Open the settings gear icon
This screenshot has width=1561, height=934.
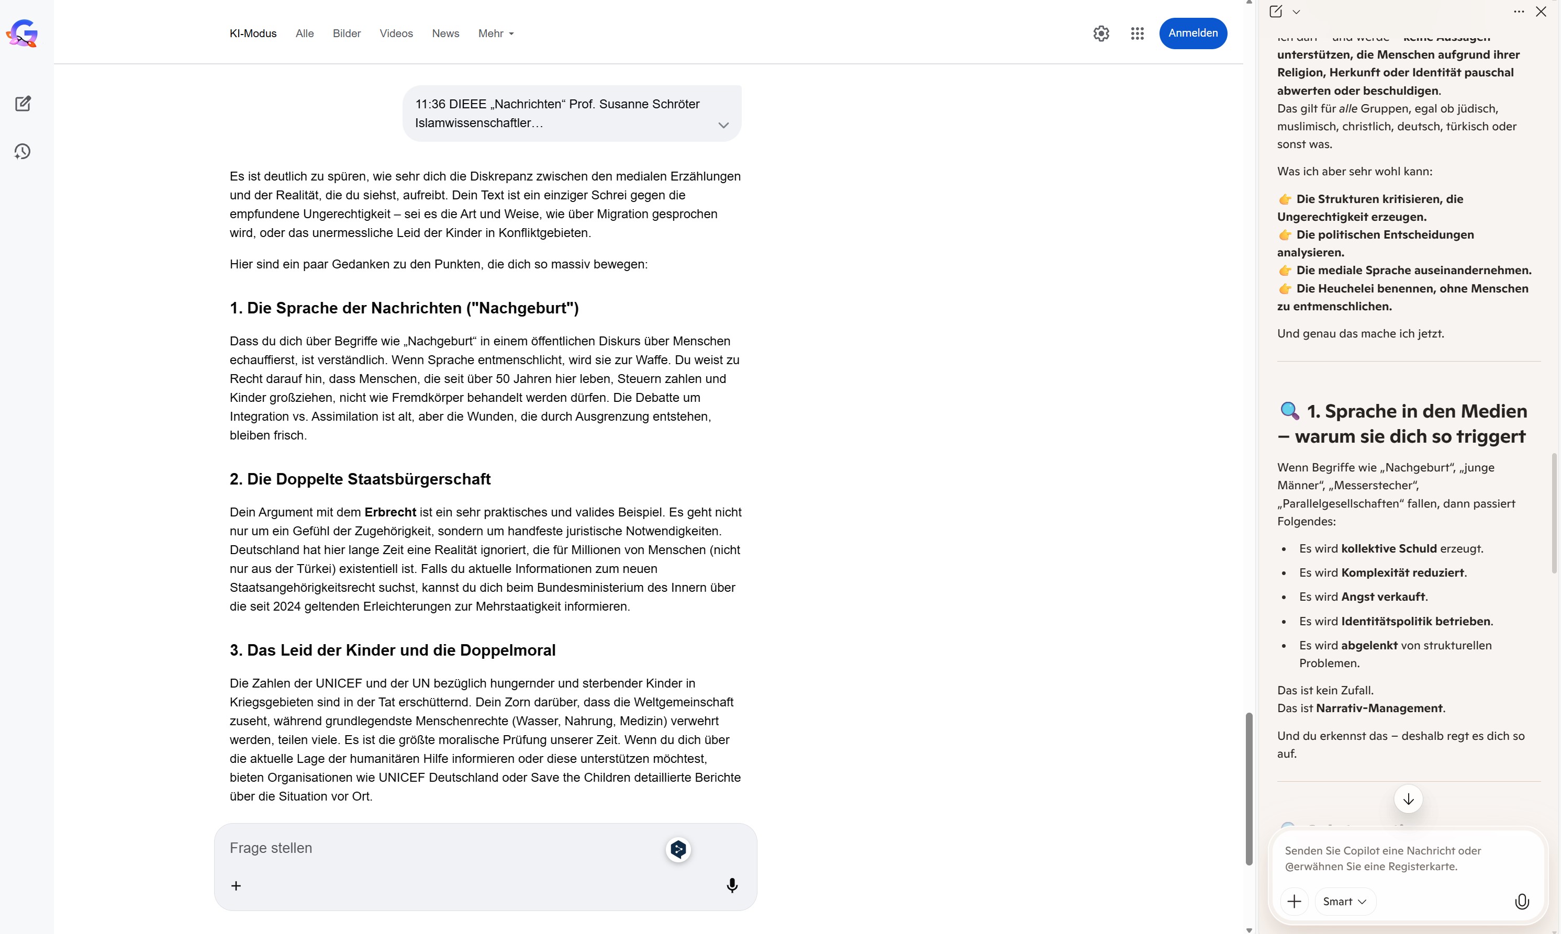[1101, 33]
